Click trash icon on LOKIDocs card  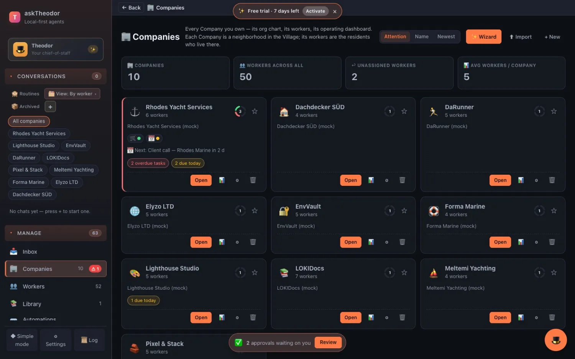[x=402, y=318]
